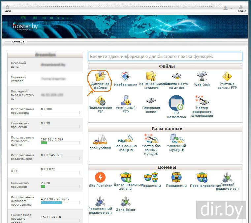
Task: Open Резервная копия backup icon
Action: coord(151,100)
